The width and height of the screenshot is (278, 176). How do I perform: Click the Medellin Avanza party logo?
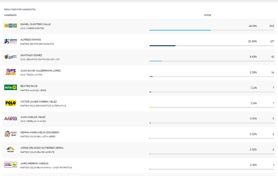pyautogui.click(x=11, y=118)
